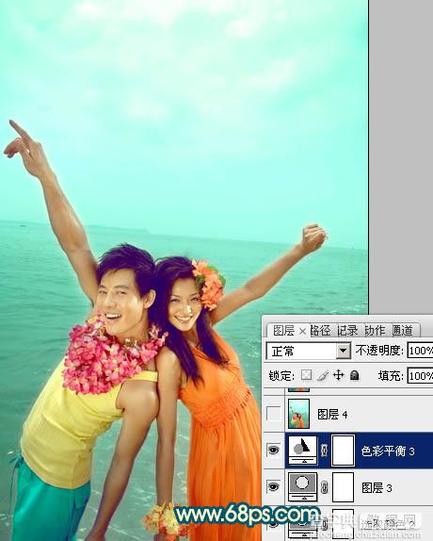The image size is (433, 541).
Task: Select 图层 3 adjustment layer thumbnail
Action: [302, 487]
